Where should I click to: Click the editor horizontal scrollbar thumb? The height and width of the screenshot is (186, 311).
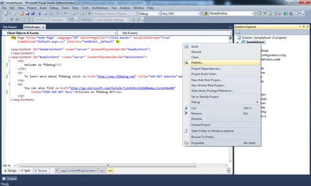point(108,165)
